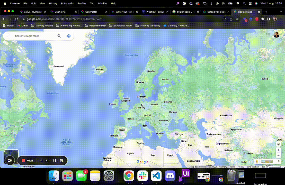The height and width of the screenshot is (185, 285).
Task: Open the Terms link on the map footer
Action: point(232,167)
